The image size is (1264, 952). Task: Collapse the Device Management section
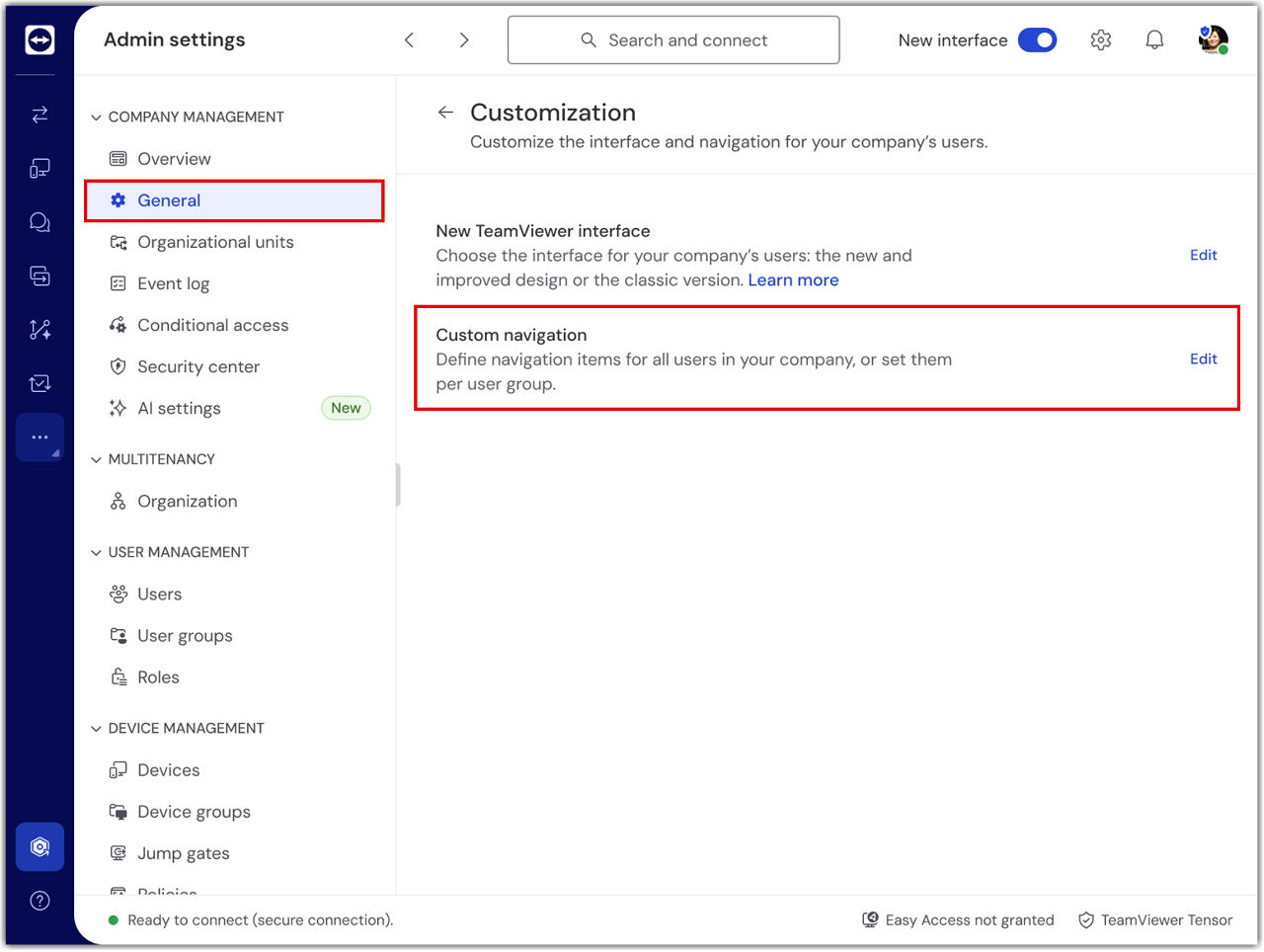pyautogui.click(x=97, y=729)
